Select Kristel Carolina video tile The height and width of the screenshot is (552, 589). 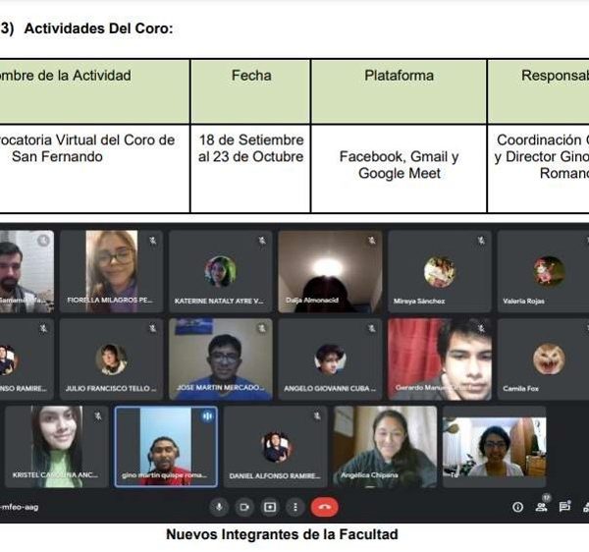coord(57,447)
